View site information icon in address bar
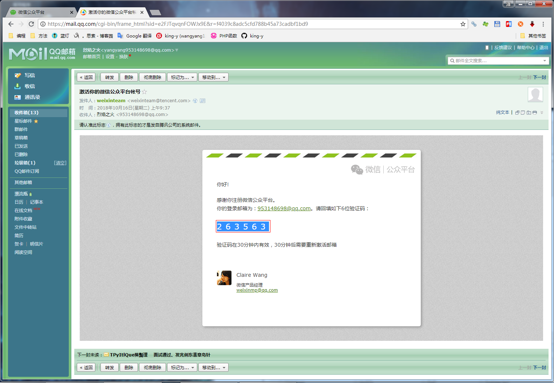Screen dimensions: 554x383 click(x=43, y=24)
